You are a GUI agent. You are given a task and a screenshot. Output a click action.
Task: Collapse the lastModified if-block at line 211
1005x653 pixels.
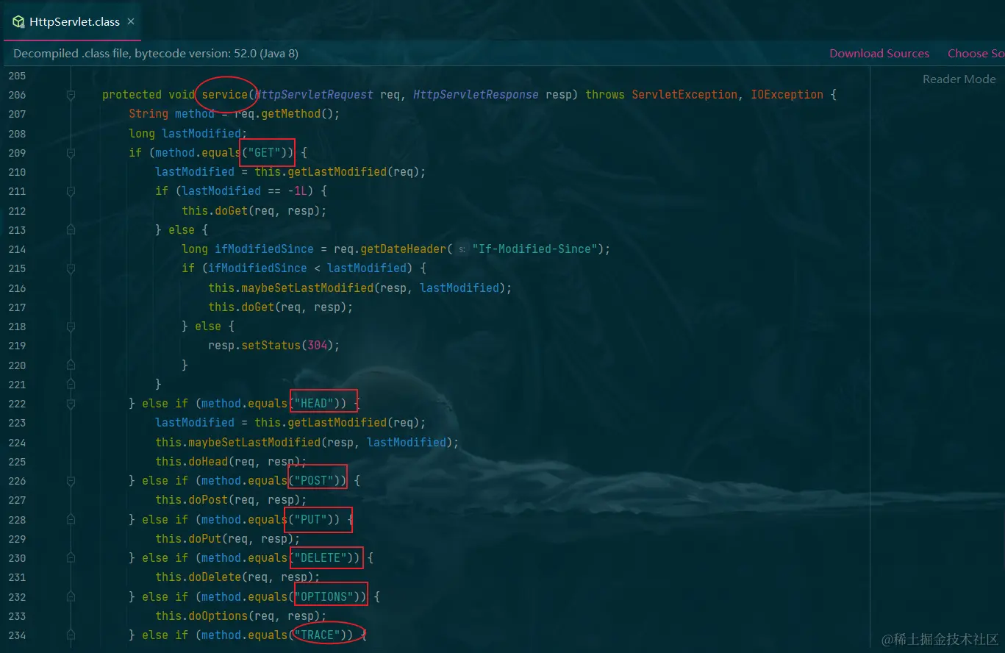tap(71, 191)
